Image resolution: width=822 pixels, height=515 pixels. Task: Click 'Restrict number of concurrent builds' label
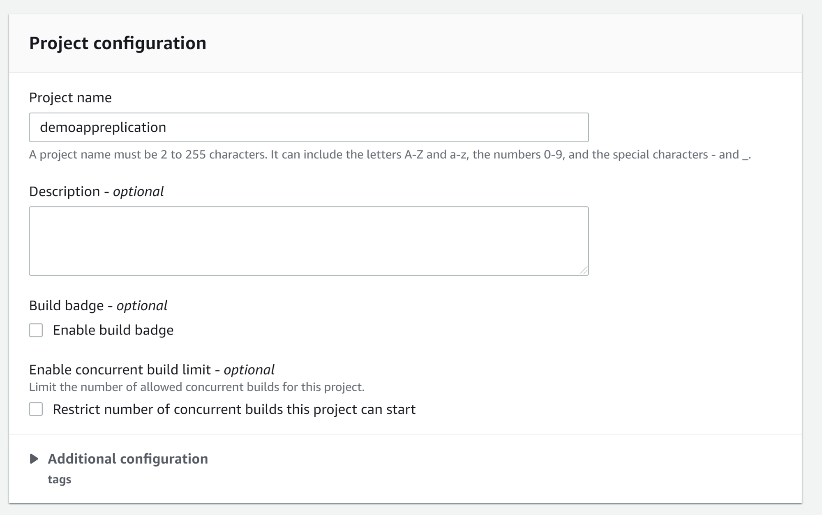[x=234, y=409]
